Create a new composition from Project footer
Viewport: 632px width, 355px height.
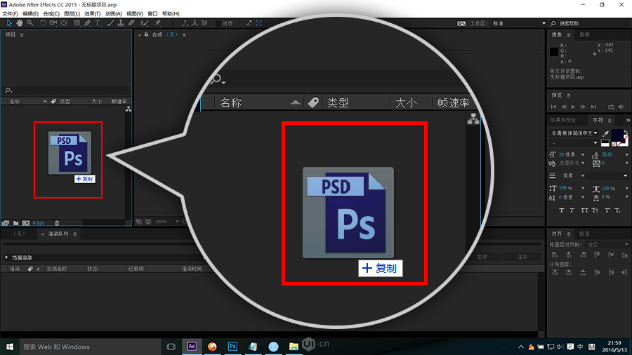tap(26, 222)
